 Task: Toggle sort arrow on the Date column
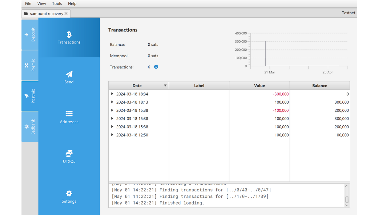(x=165, y=86)
